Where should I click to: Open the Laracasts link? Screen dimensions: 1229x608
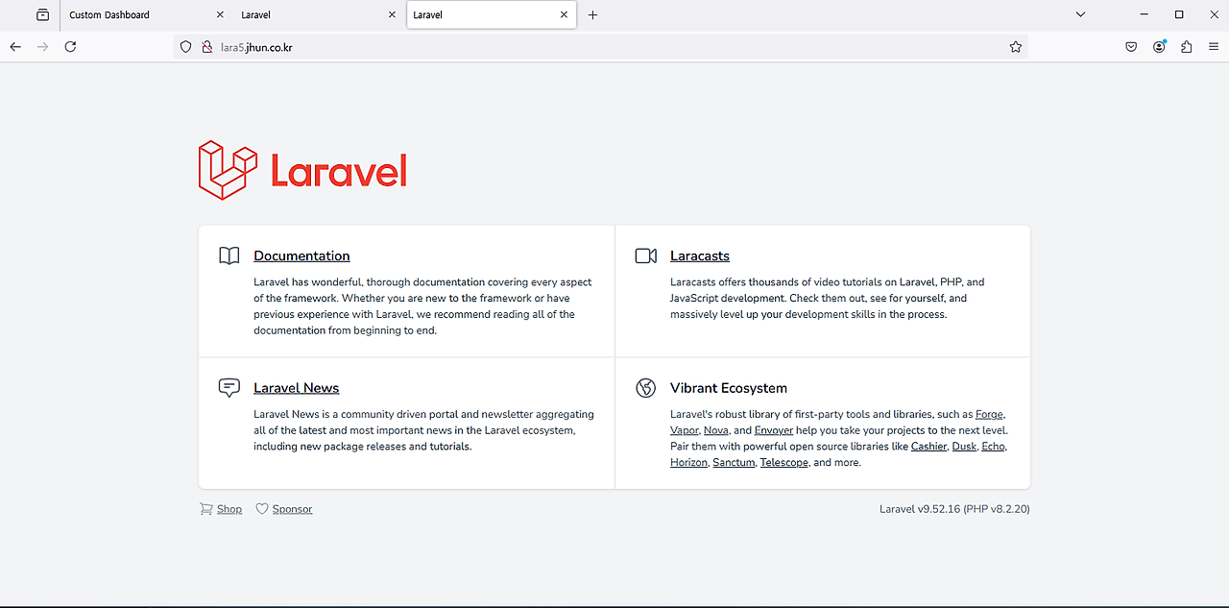click(700, 255)
